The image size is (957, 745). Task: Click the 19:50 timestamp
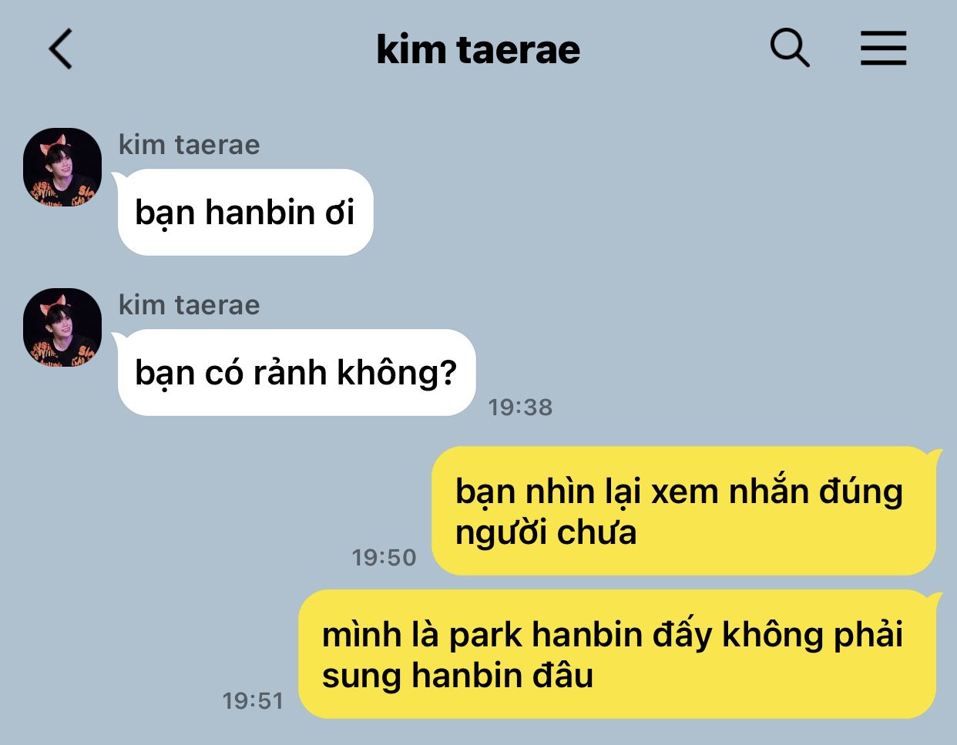(384, 557)
